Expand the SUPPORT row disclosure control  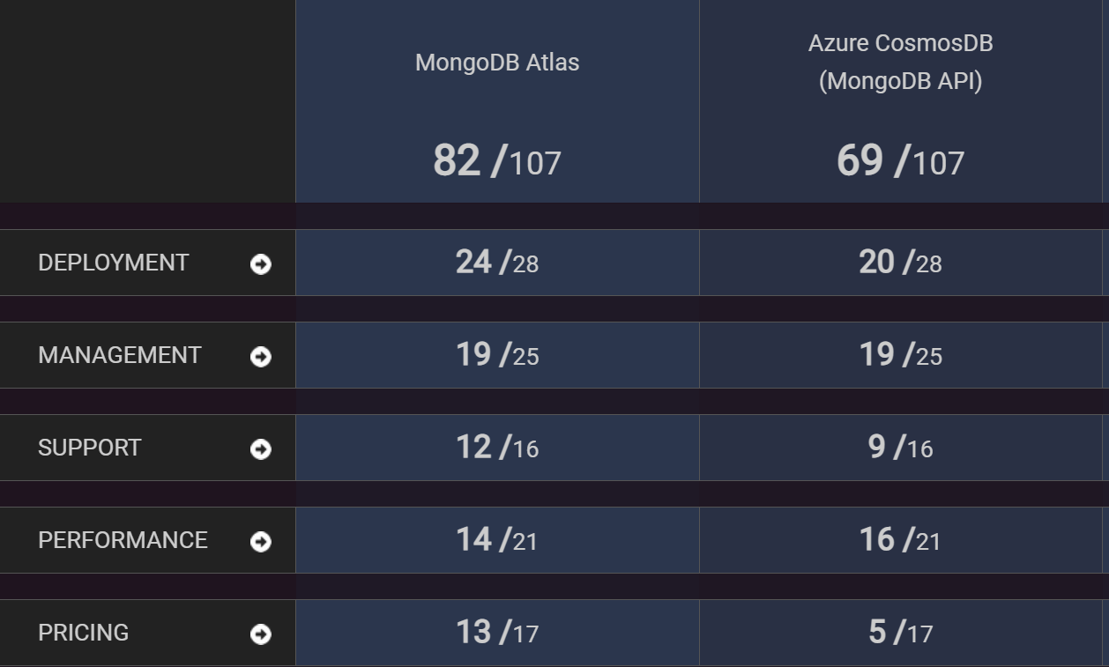(x=258, y=448)
